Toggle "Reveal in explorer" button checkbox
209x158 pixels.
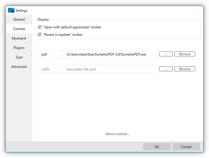(x=40, y=35)
